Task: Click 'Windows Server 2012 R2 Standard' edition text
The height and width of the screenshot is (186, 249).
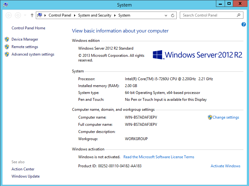Action: [106, 48]
